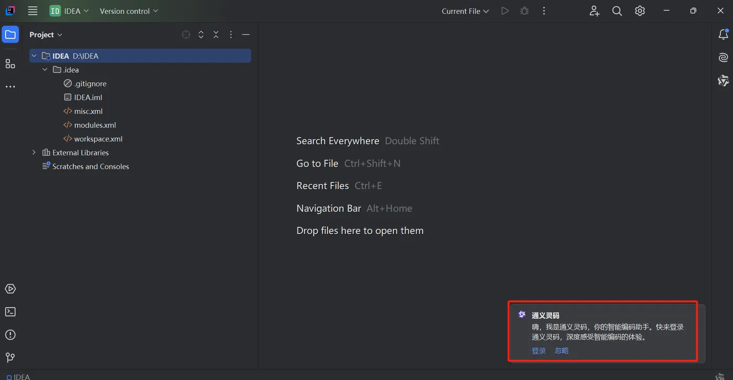Run the current file
This screenshot has width=733, height=380.
click(x=505, y=11)
